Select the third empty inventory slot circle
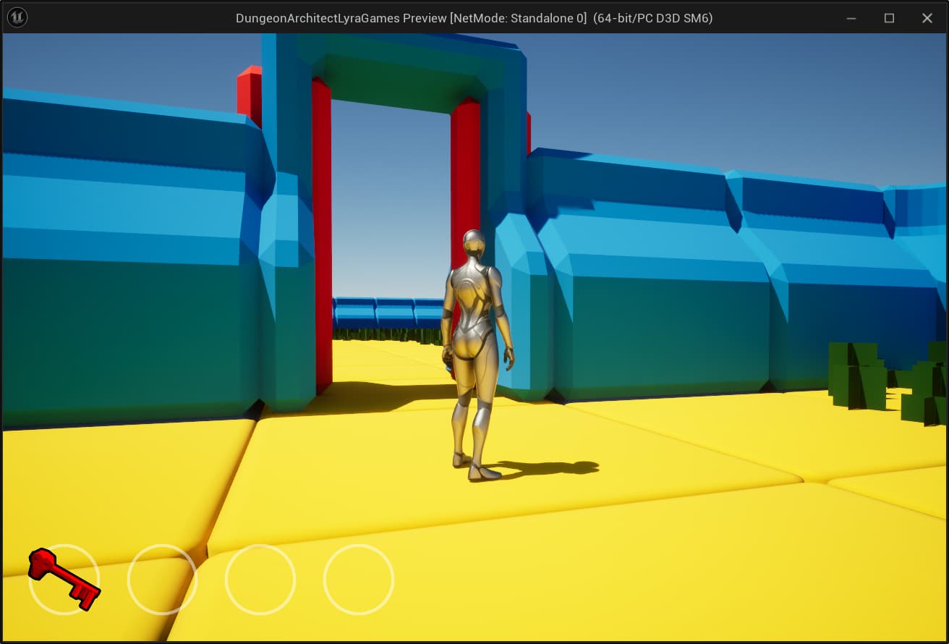The height and width of the screenshot is (644, 949). 260,580
